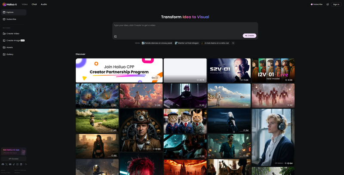Open the green hills child thumbnail
This screenshot has width=344, height=175.
click(x=97, y=121)
